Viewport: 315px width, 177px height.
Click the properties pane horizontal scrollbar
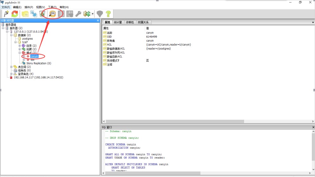coord(175,121)
